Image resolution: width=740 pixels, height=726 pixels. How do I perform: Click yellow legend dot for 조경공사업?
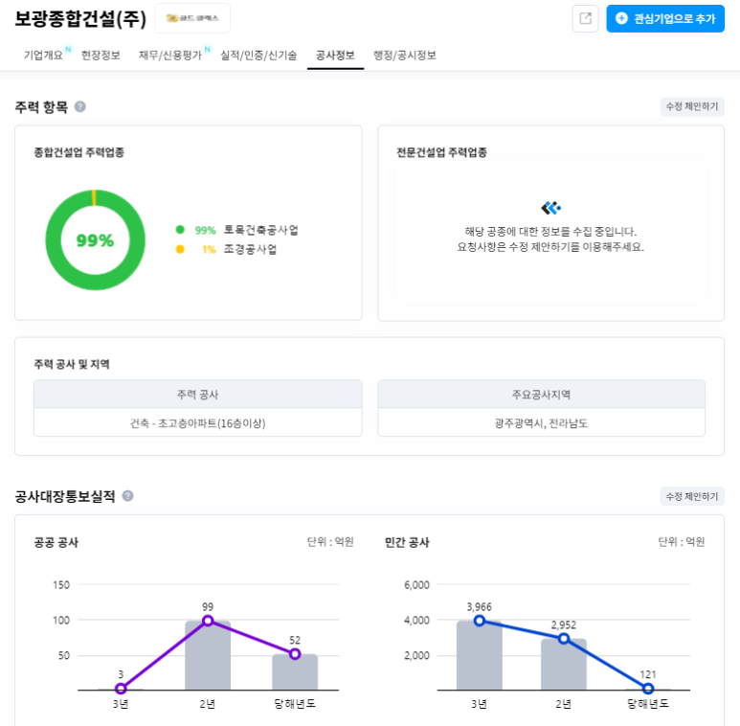(180, 249)
